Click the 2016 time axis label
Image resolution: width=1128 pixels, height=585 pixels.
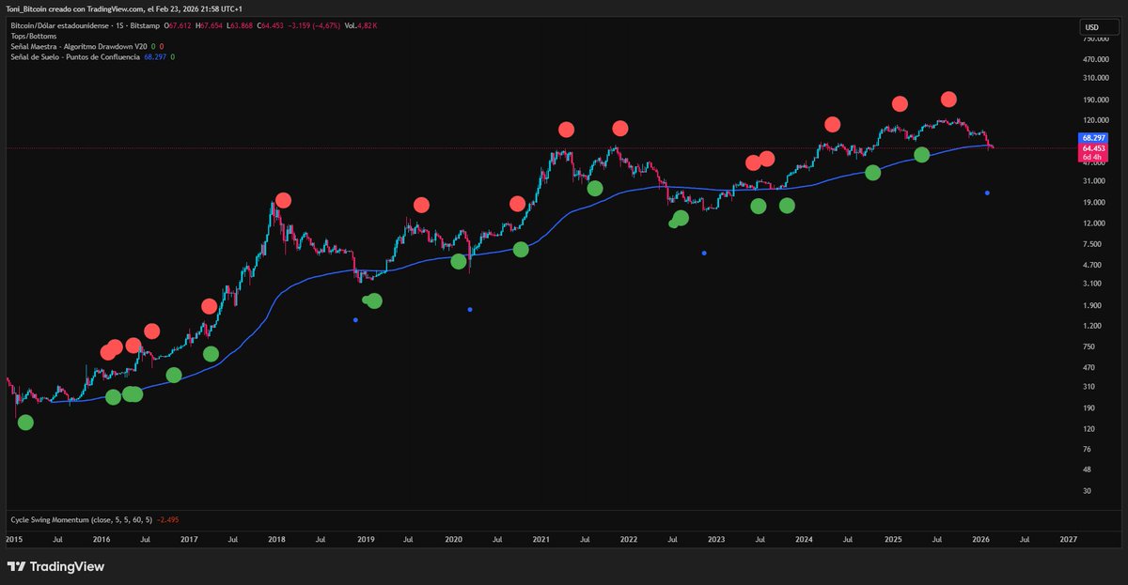101,540
